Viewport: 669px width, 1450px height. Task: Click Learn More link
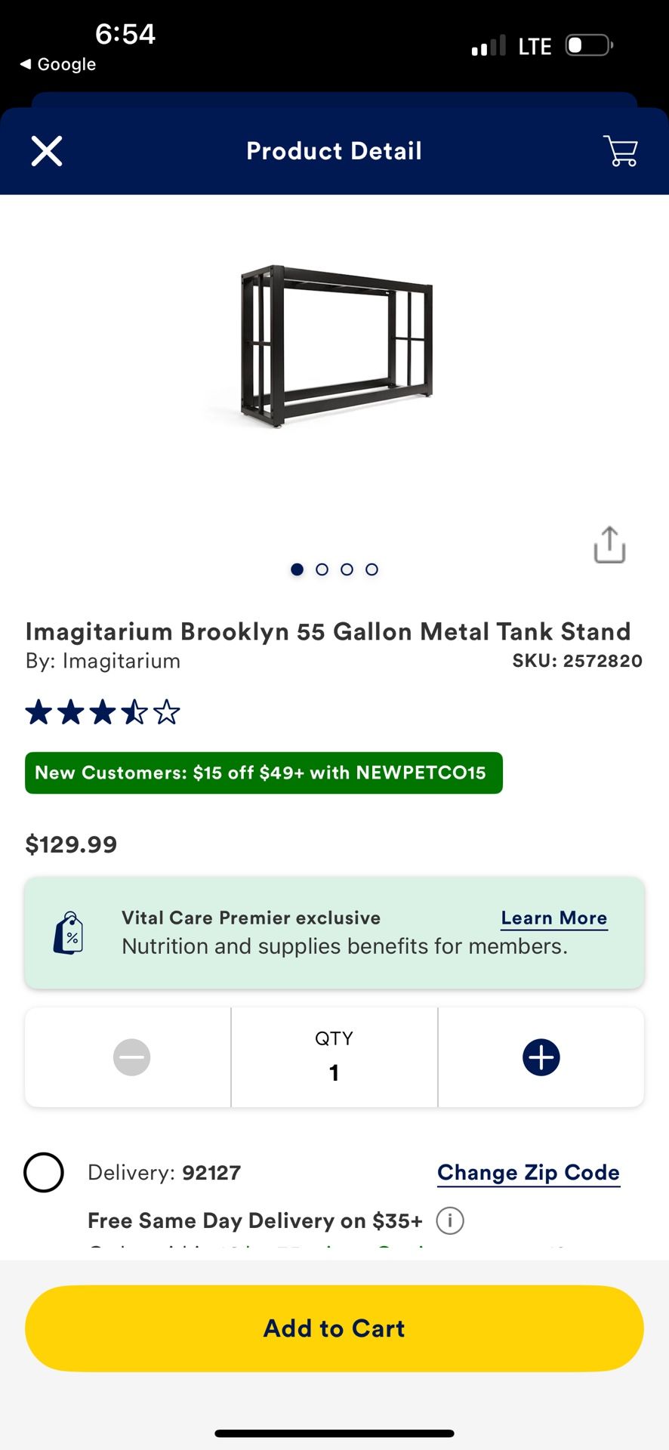coord(553,918)
